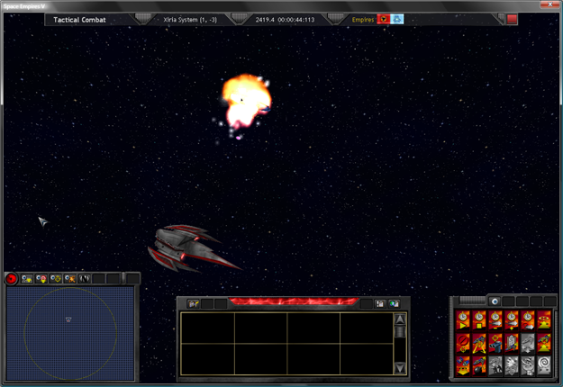The image size is (563, 387).
Task: Select the red empire flag
Action: click(384, 20)
